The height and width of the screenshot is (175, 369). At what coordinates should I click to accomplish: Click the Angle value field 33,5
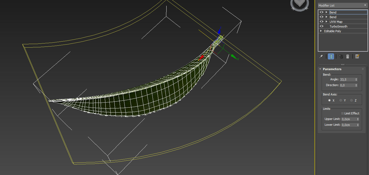(347, 80)
